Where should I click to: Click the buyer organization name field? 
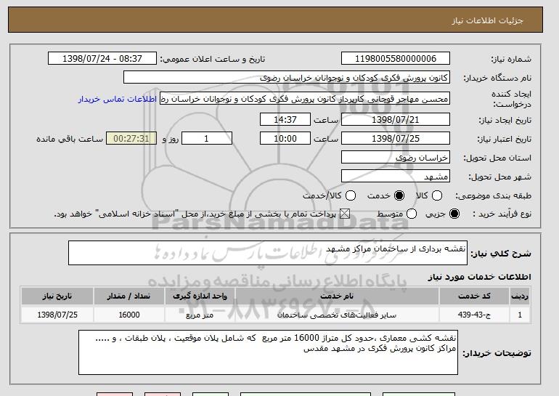pyautogui.click(x=287, y=78)
